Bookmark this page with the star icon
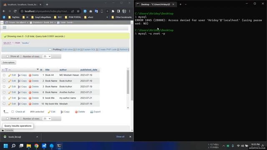 [78, 11]
